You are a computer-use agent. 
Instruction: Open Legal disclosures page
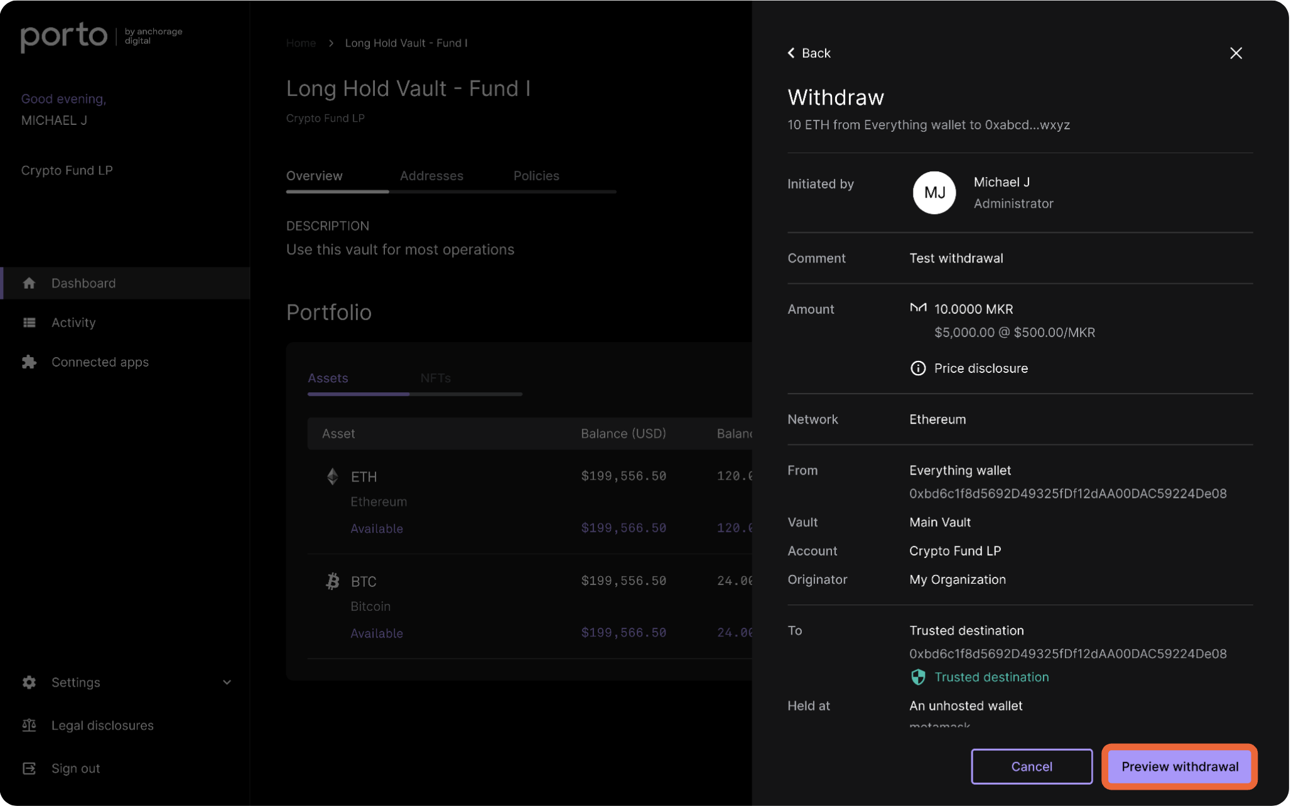(102, 726)
